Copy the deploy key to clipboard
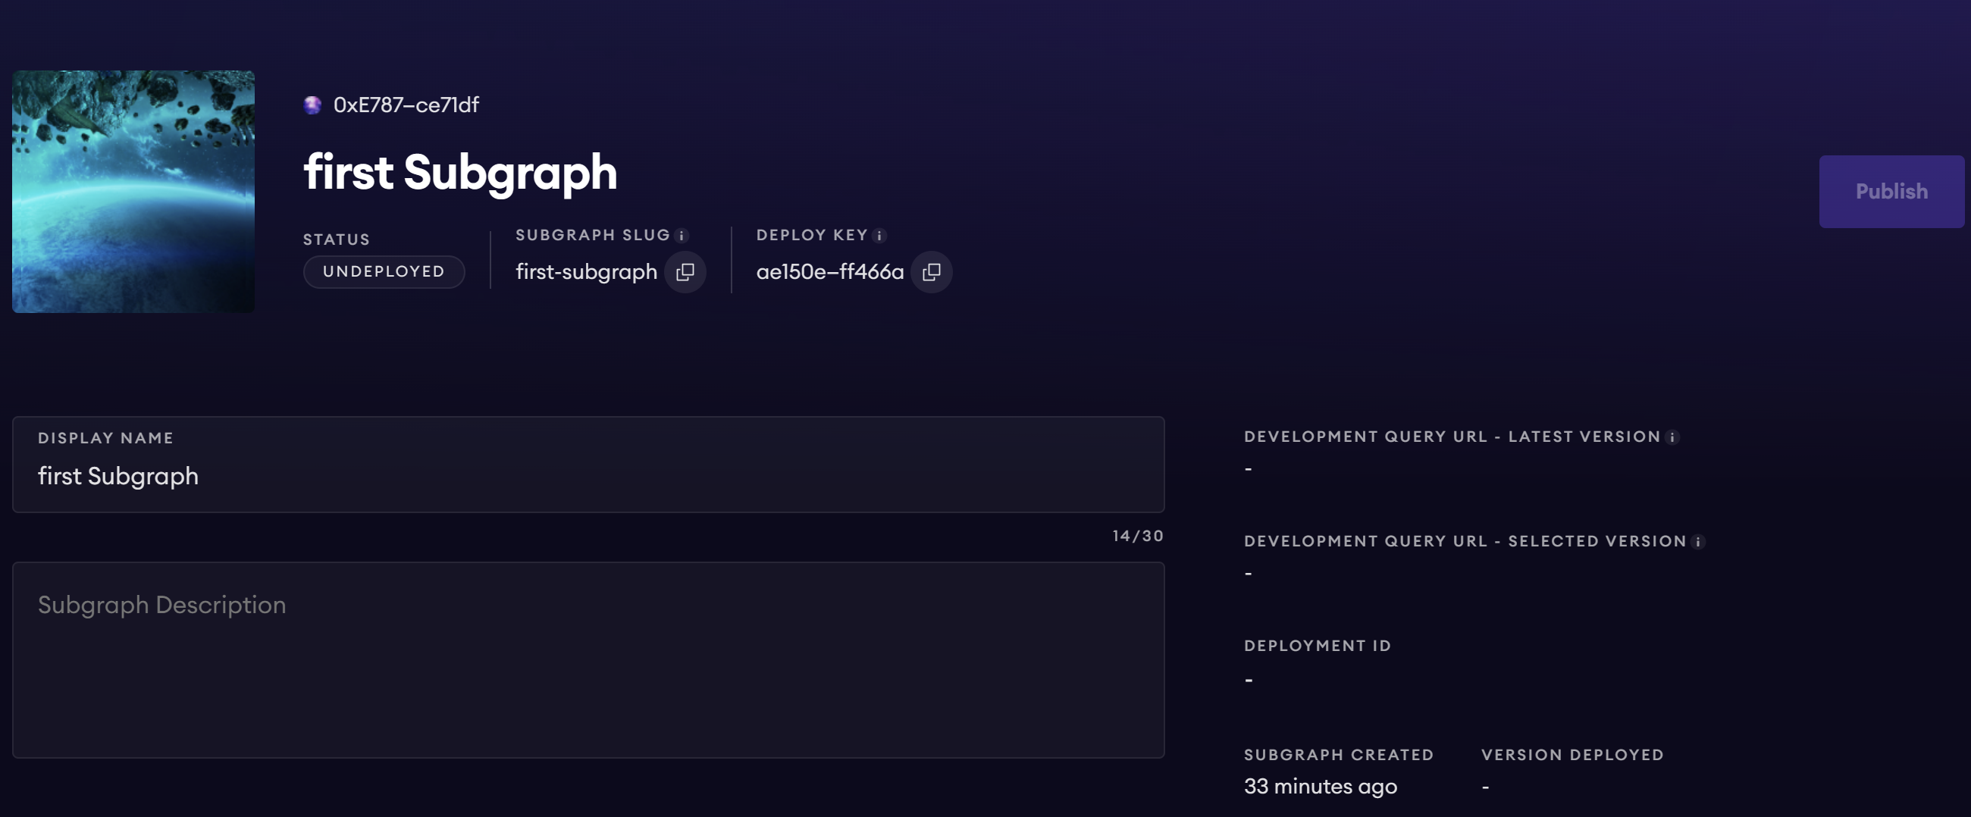 [931, 271]
